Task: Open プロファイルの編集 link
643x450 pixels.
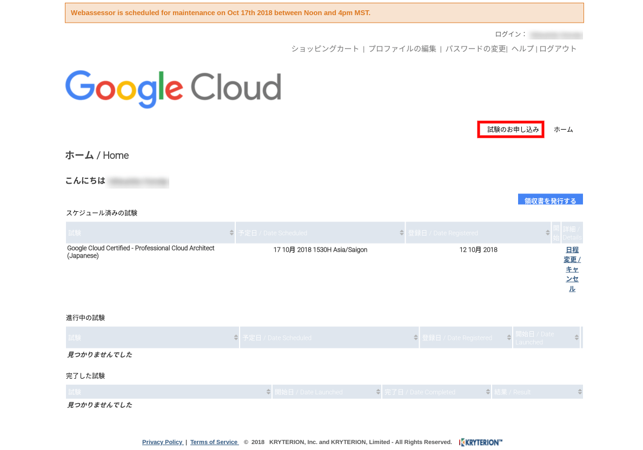Action: click(x=402, y=49)
